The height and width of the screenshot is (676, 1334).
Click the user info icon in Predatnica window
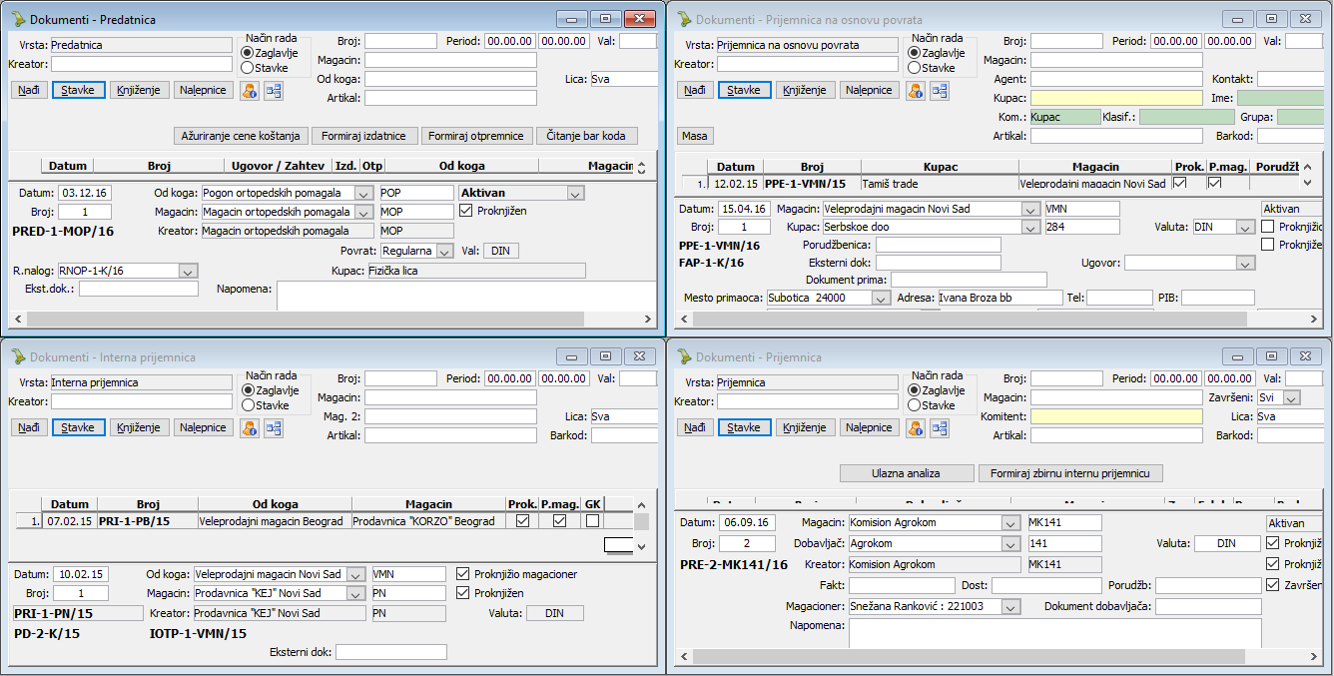coord(249,90)
